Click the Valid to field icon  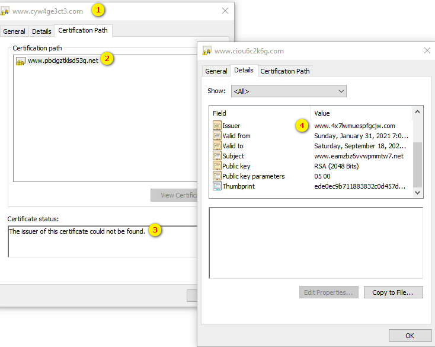click(217, 145)
